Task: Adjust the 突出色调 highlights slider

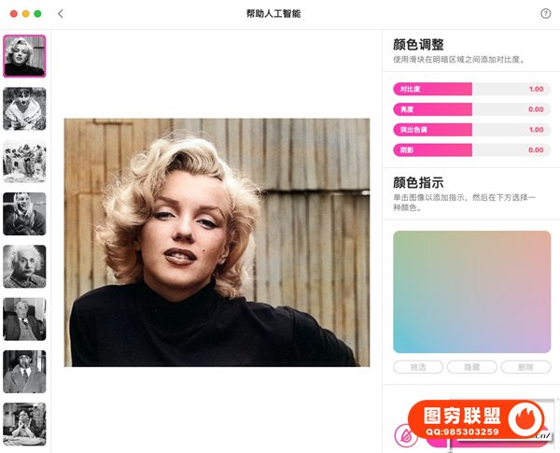Action: pos(471,130)
